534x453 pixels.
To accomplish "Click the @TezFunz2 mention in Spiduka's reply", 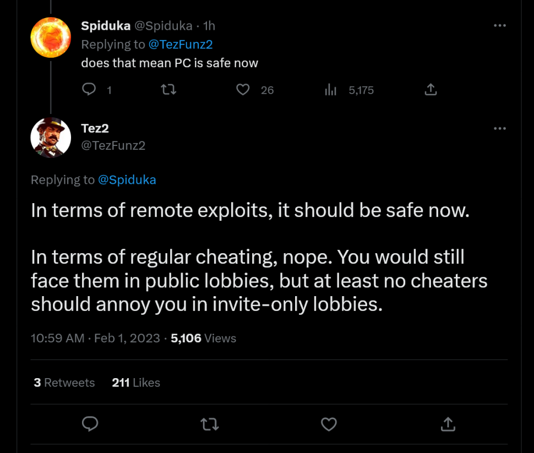I will pyautogui.click(x=181, y=45).
